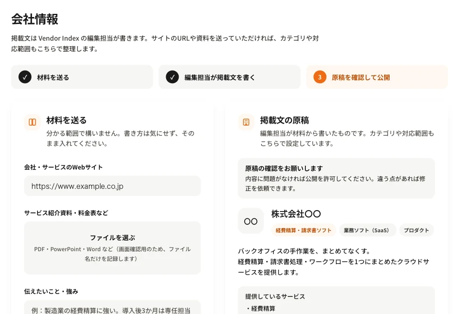
Task: Click the orange number 3 step badge
Action: (x=320, y=77)
